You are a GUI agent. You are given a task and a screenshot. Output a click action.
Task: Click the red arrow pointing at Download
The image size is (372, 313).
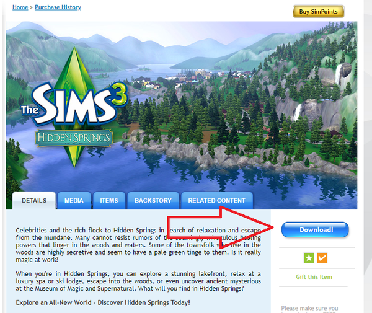coord(221,227)
